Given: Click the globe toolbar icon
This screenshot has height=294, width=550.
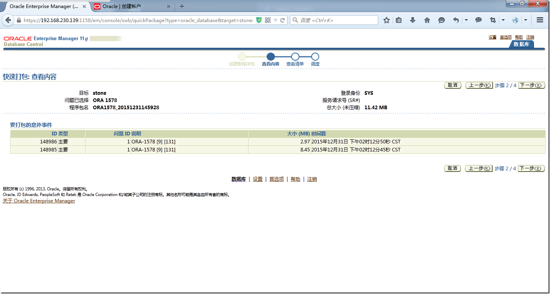Looking at the screenshot, I should 515,20.
